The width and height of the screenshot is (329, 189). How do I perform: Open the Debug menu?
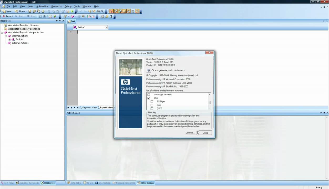[x=68, y=6]
